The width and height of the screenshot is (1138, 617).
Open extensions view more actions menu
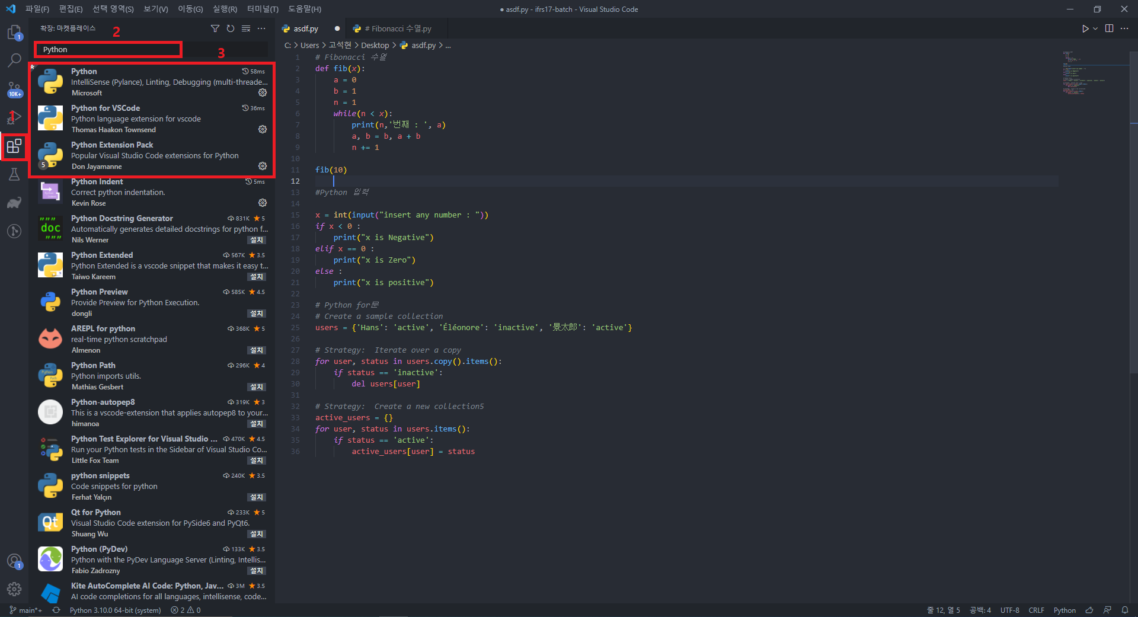[x=261, y=28]
